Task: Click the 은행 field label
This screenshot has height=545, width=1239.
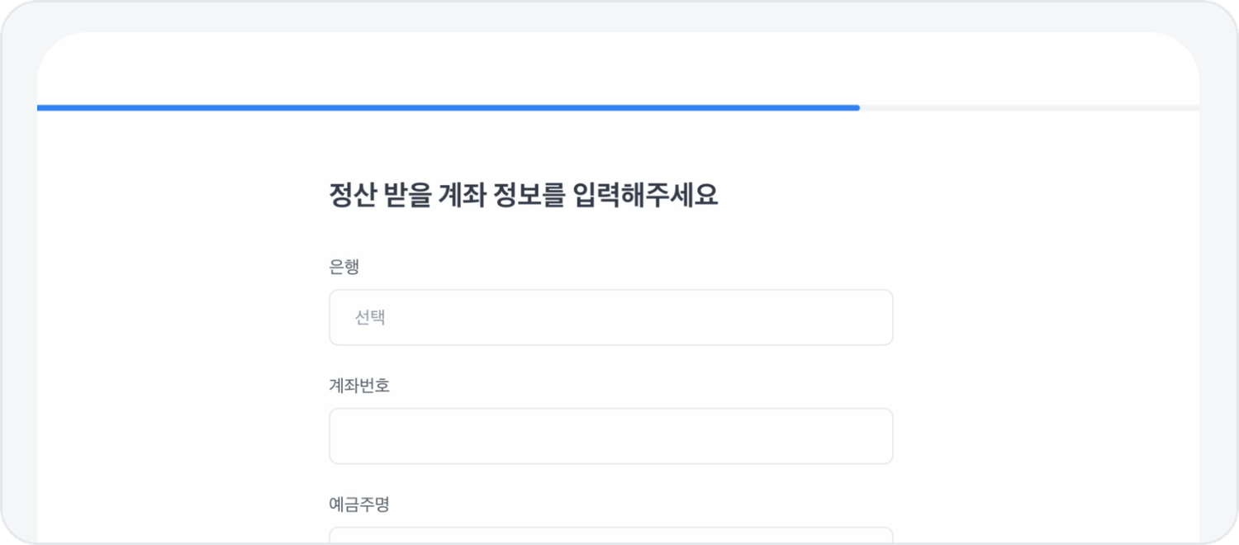Action: 344,267
